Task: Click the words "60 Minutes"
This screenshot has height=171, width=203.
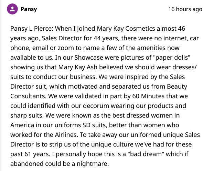Action: point(148,96)
